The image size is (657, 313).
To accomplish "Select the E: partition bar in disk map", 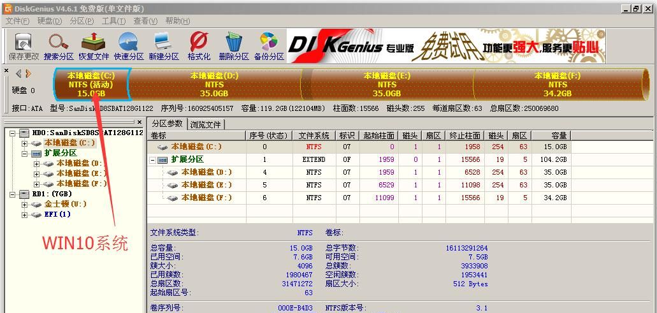I will pos(387,84).
